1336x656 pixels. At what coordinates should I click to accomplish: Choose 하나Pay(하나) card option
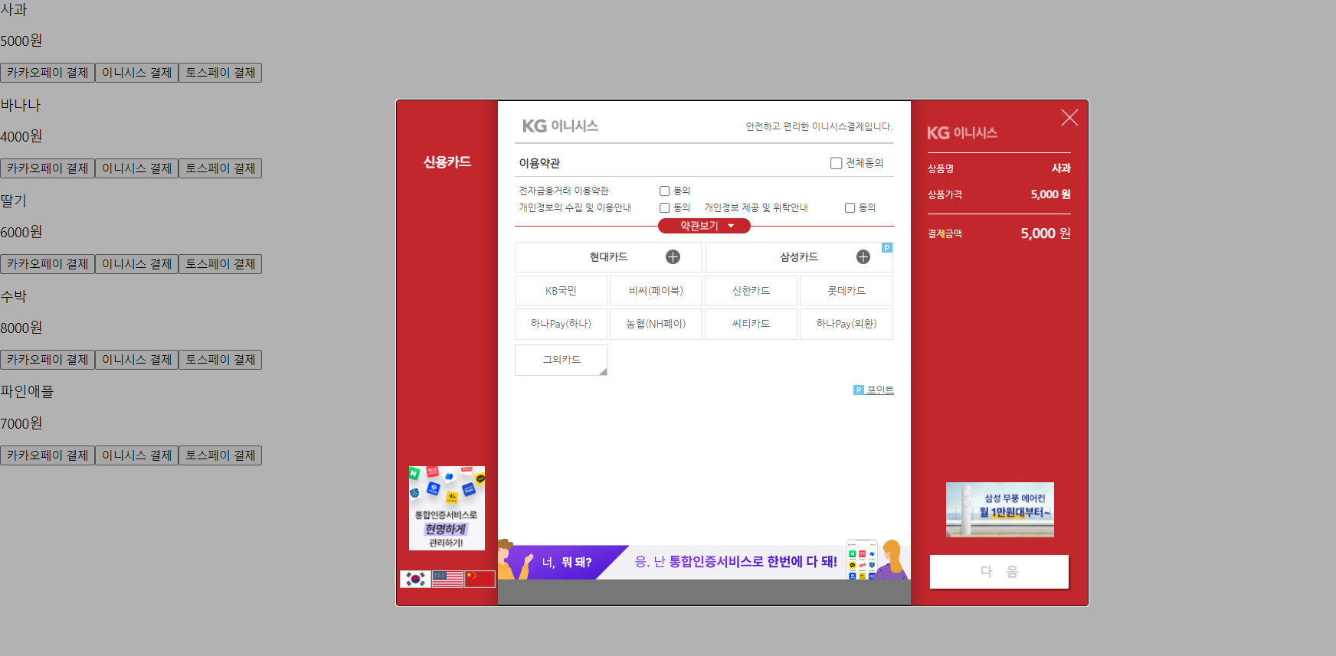point(561,324)
